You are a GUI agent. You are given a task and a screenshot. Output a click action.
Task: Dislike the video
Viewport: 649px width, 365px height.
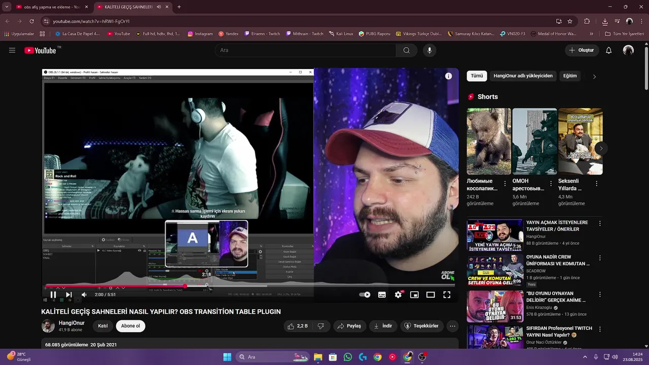tap(321, 326)
